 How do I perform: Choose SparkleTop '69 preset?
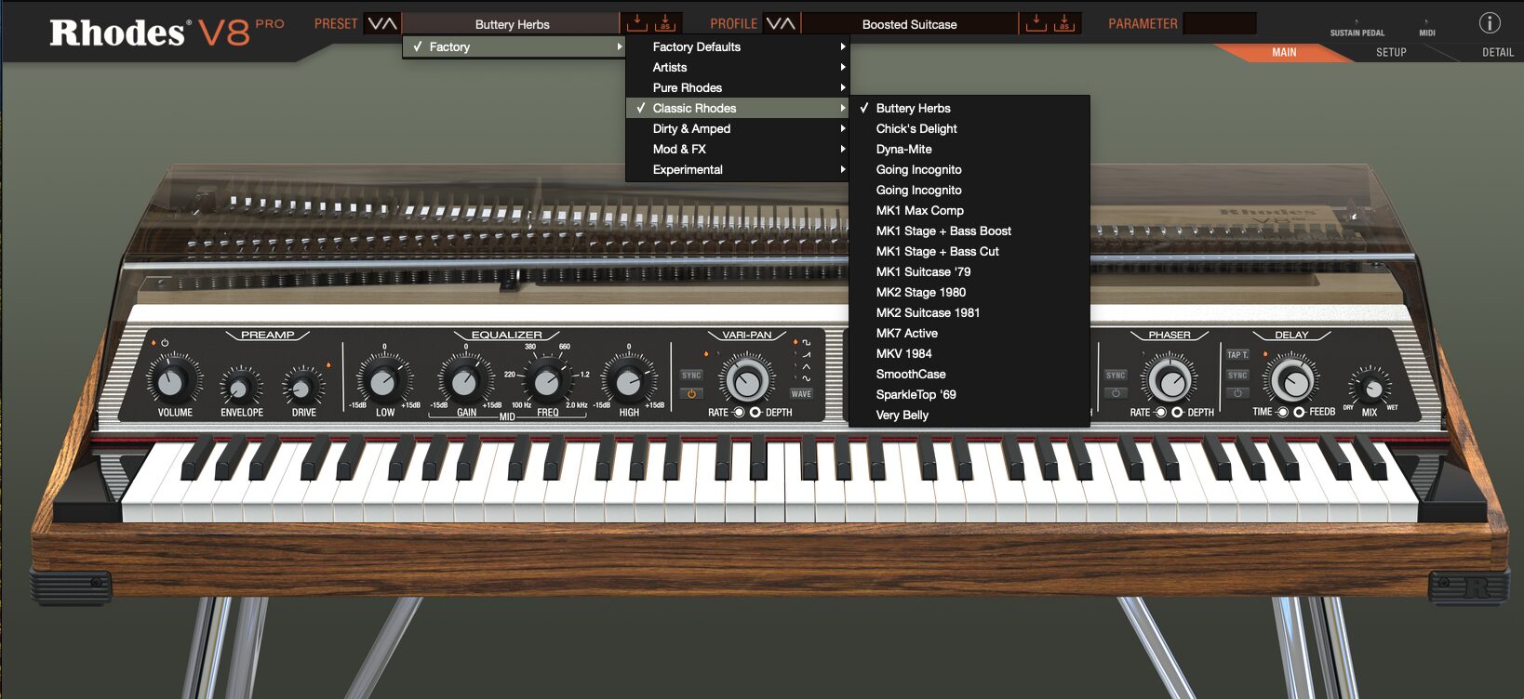coord(969,394)
